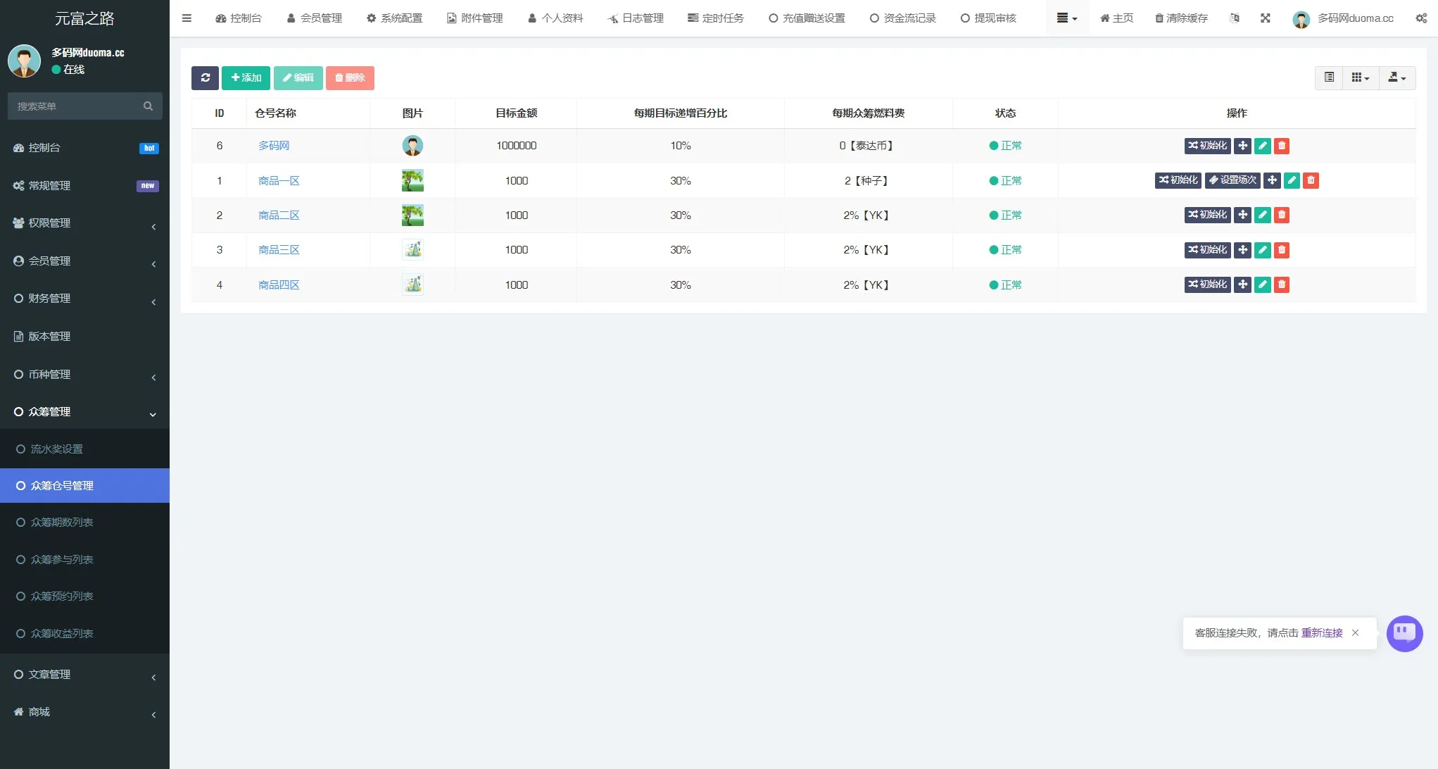Image resolution: width=1438 pixels, height=769 pixels.
Task: Click drag-move icon in 商品三区 row
Action: click(x=1242, y=250)
